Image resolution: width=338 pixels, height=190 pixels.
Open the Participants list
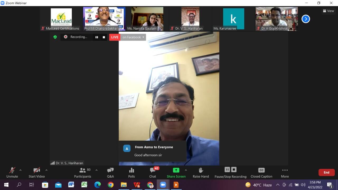pyautogui.click(x=82, y=173)
